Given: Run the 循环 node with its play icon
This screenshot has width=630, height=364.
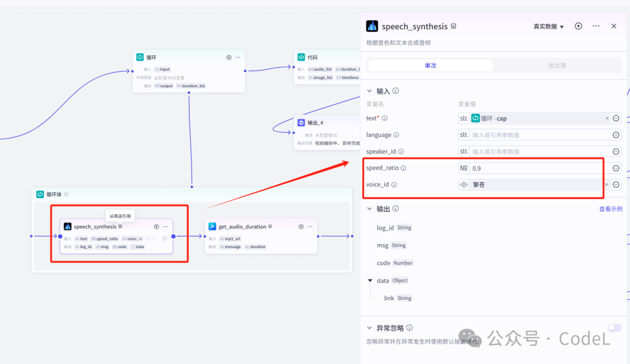Looking at the screenshot, I should (229, 58).
